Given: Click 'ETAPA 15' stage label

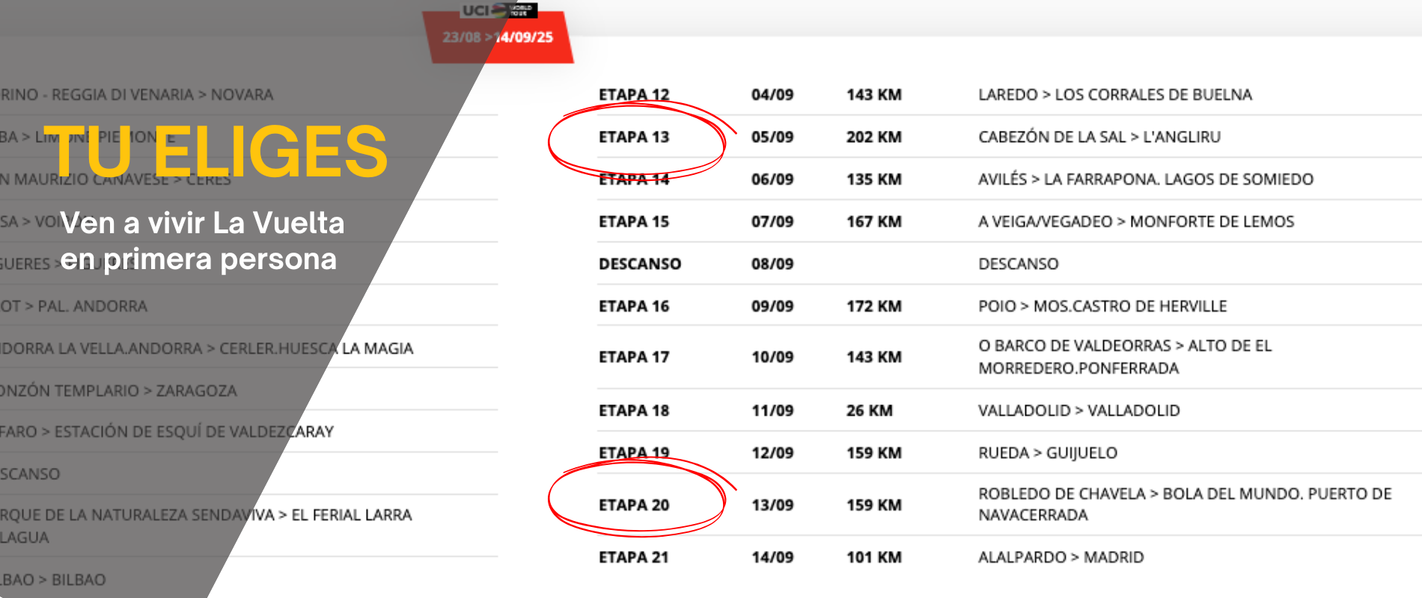Looking at the screenshot, I should tap(634, 222).
